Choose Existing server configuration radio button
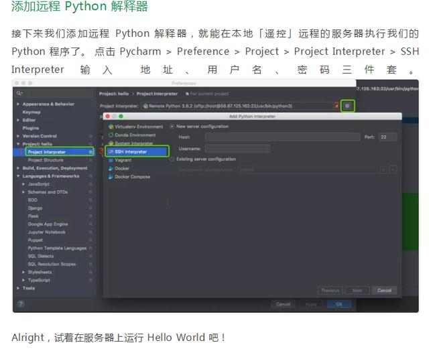429x353 pixels. point(172,159)
